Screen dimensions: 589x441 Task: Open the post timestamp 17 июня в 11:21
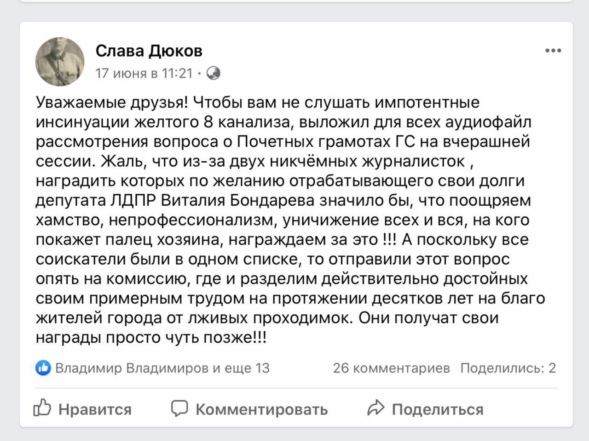pos(144,73)
